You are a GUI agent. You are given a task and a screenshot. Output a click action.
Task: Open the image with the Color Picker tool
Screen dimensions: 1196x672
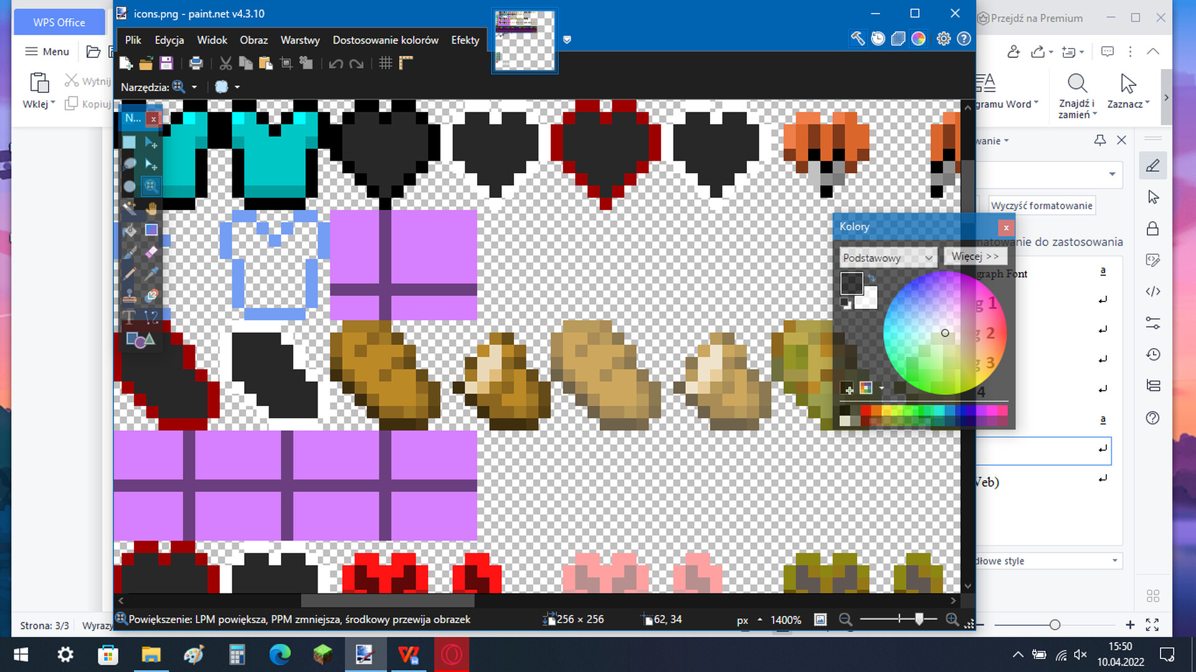click(150, 275)
